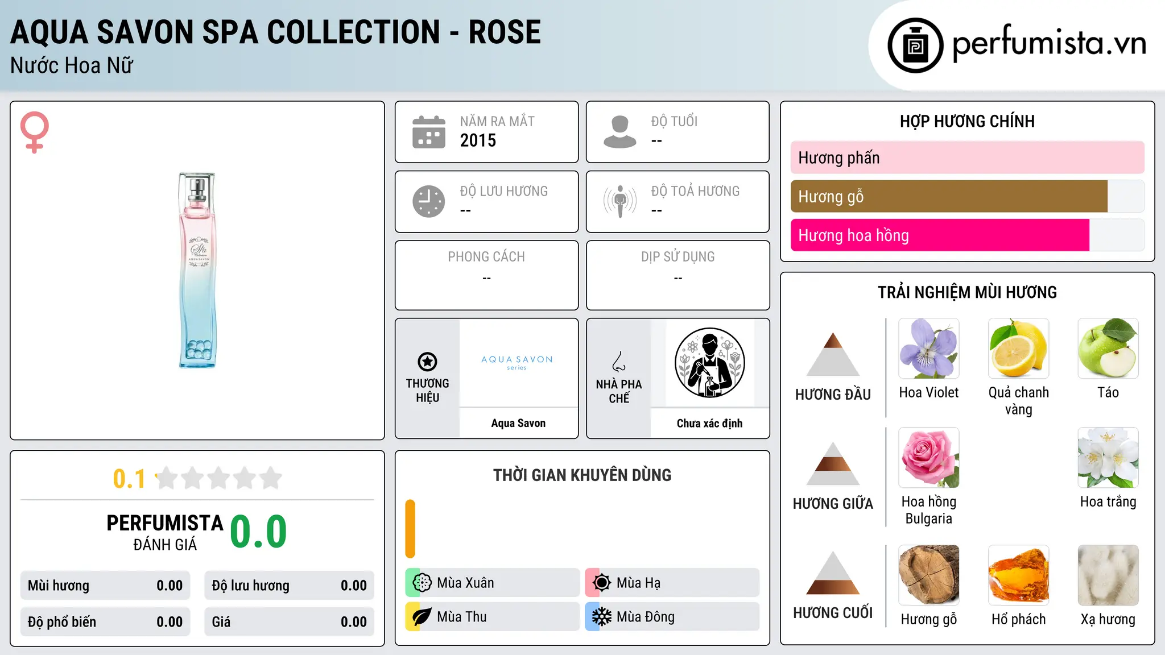Viewport: 1165px width, 655px height.
Task: Click the star badge icon above Thương Hiệu
Action: (427, 362)
